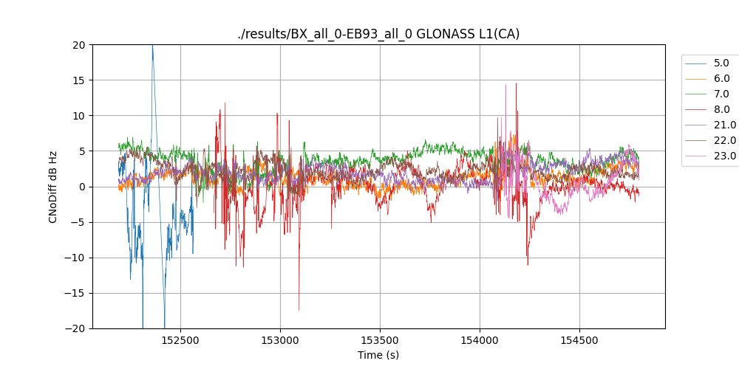
Task: Pick the 22.0 series in the legend
Action: tap(724, 140)
